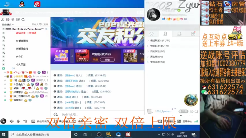Click the heart icon under profile name

(182, 19)
